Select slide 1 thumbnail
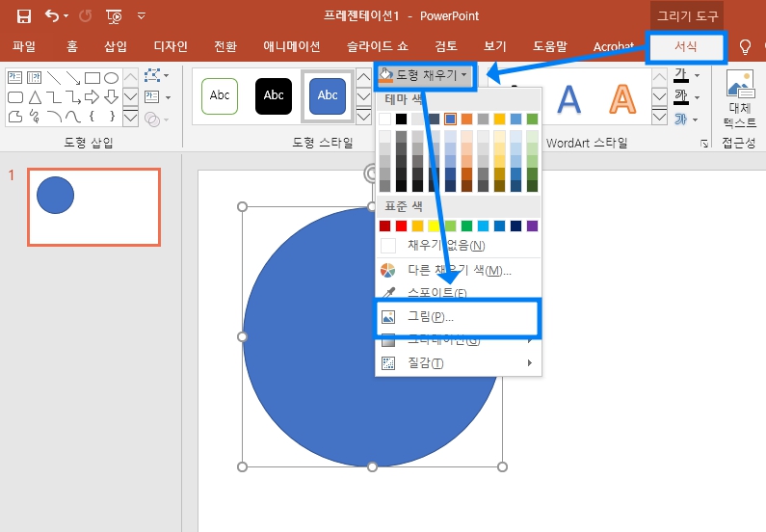Image resolution: width=766 pixels, height=532 pixels. tap(93, 207)
